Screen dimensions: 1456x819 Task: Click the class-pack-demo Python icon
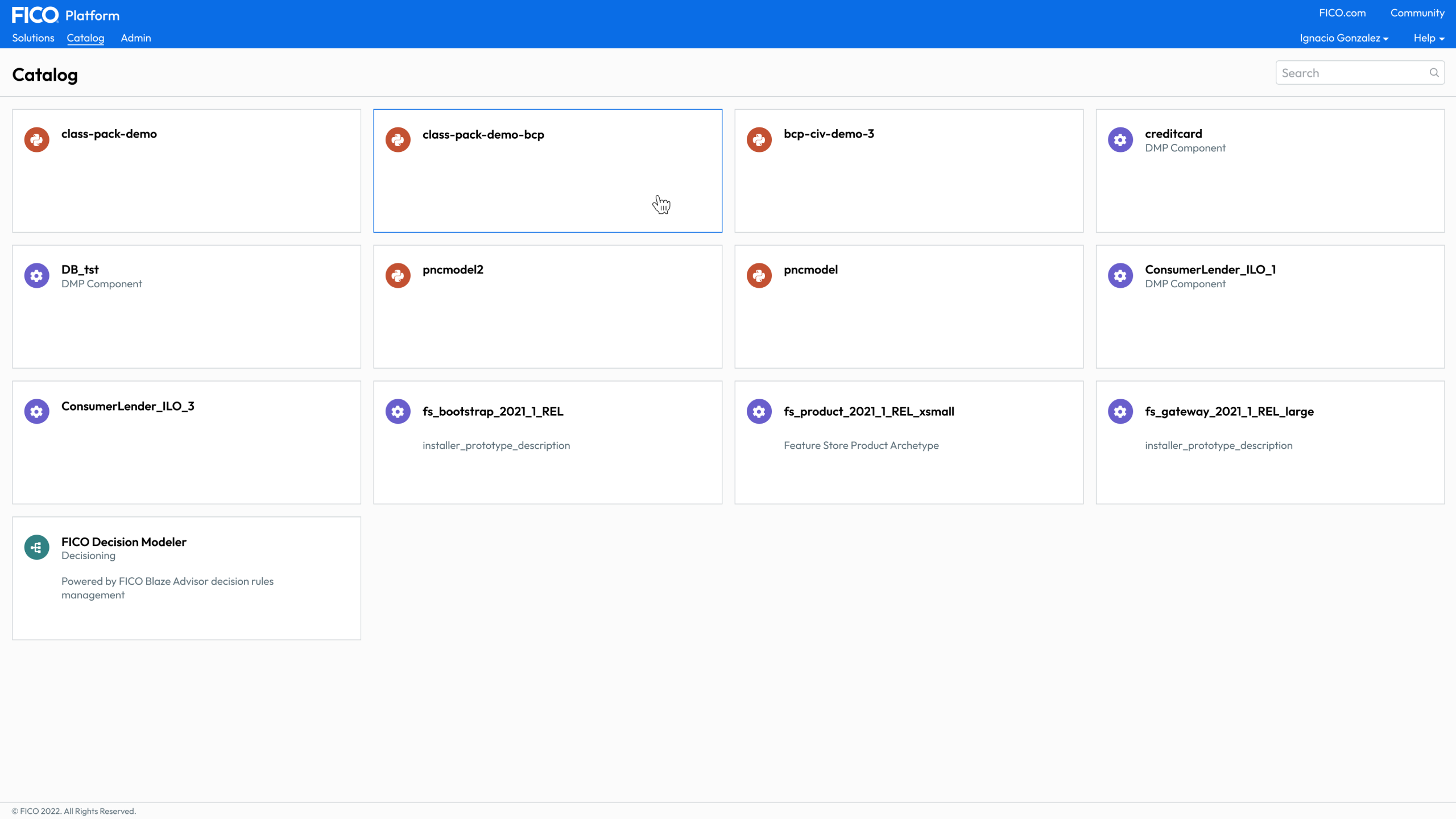[x=36, y=139]
